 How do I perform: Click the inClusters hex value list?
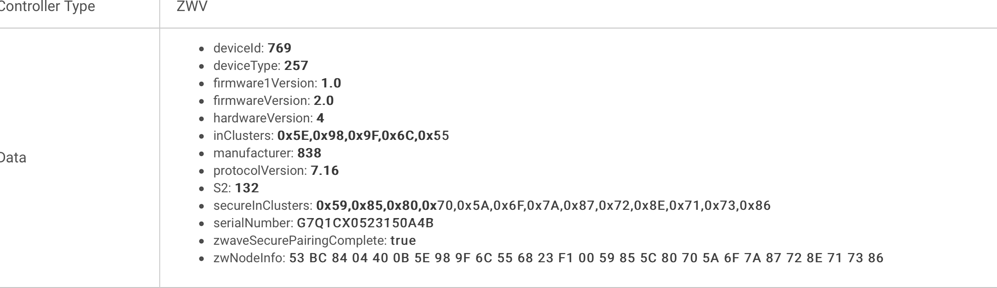pos(363,136)
